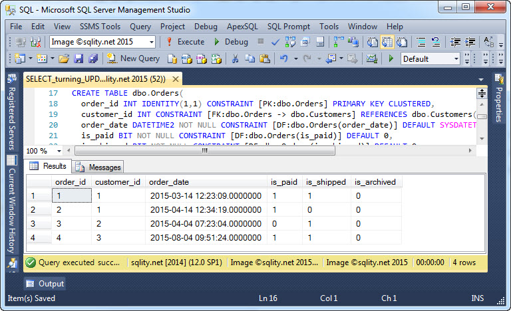Open the available databases dropdown
The height and width of the screenshot is (311, 511).
click(152, 41)
